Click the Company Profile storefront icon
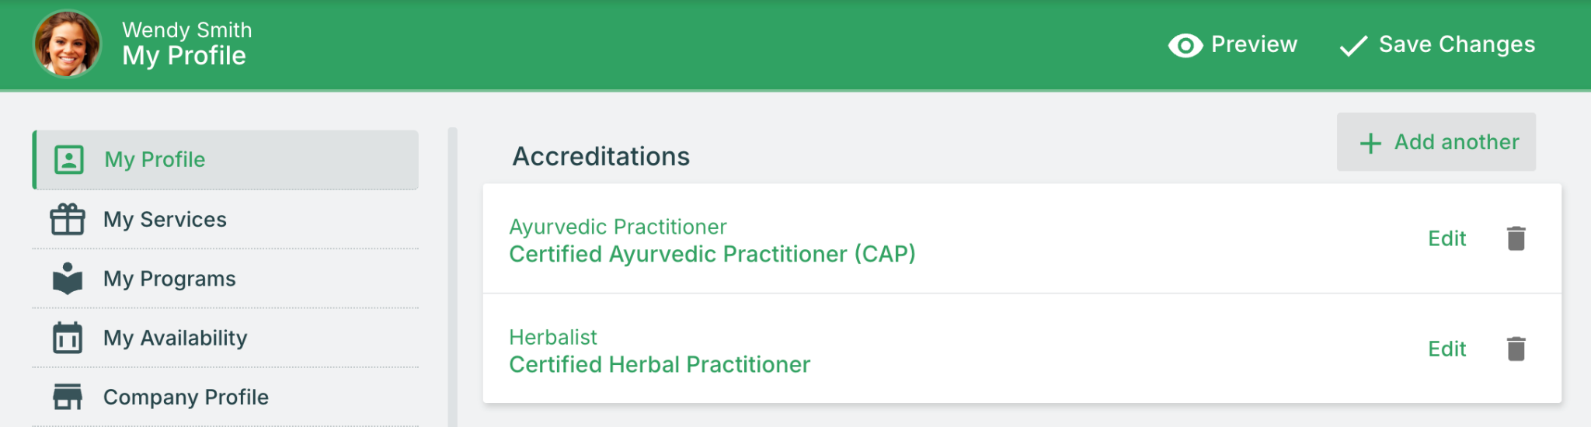This screenshot has height=427, width=1591. [x=68, y=397]
